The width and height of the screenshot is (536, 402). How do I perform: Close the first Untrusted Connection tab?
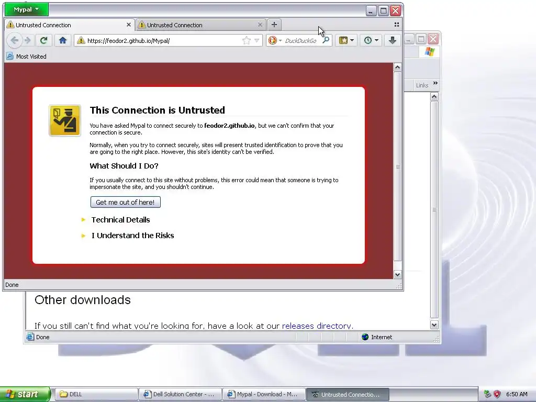click(129, 25)
